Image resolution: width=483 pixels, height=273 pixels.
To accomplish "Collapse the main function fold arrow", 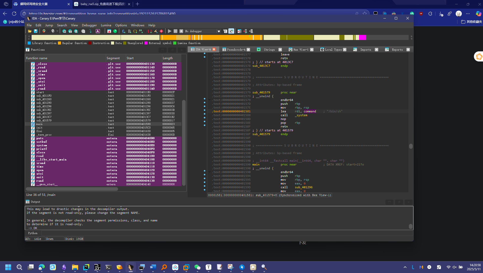I will click(x=209, y=172).
